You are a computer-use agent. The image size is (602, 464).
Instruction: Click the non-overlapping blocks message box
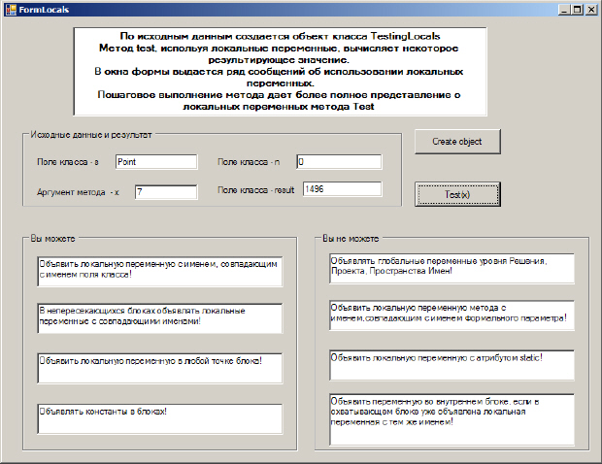pos(160,318)
